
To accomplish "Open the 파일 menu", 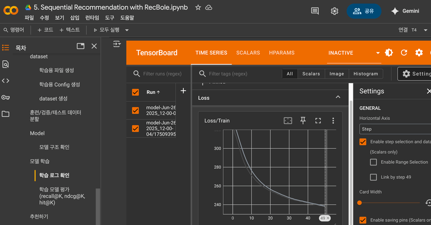I will point(29,18).
